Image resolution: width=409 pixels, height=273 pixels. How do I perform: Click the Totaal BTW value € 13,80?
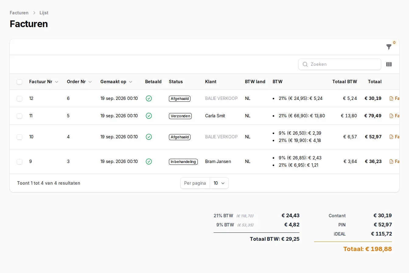pyautogui.click(x=349, y=116)
